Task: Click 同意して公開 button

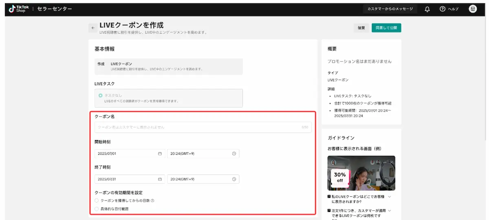Action: point(386,28)
